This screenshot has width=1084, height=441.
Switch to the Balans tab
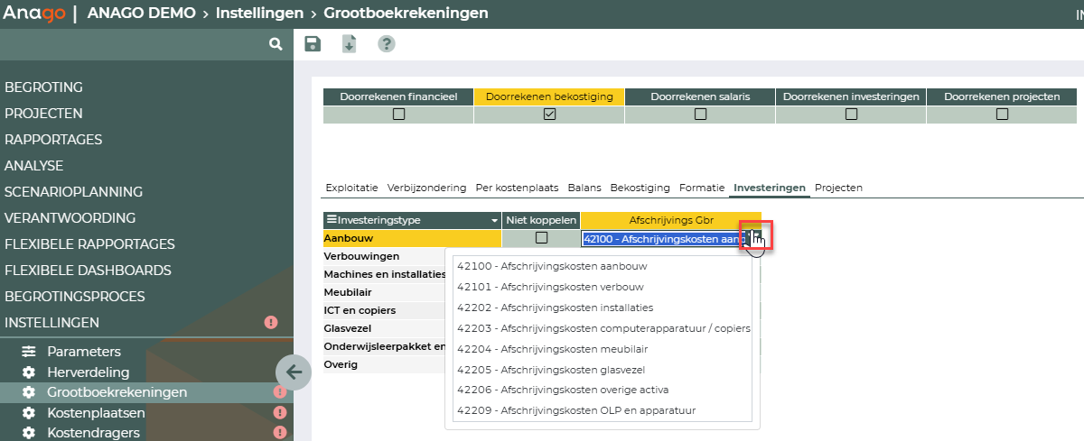point(584,188)
